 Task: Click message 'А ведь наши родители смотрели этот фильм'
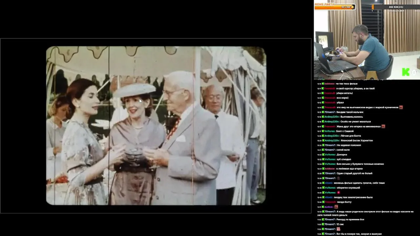[x=365, y=213]
